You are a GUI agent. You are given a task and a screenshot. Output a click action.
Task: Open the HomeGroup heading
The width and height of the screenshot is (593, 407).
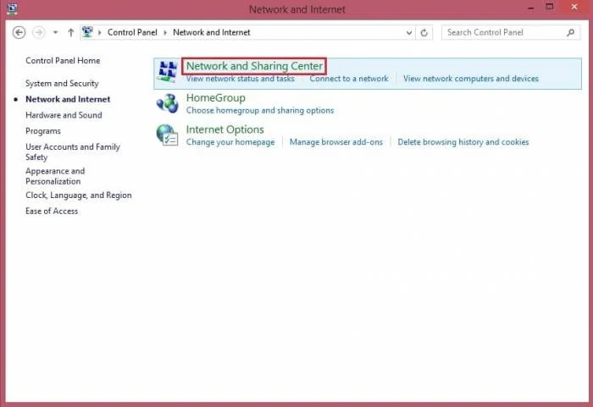tap(215, 98)
